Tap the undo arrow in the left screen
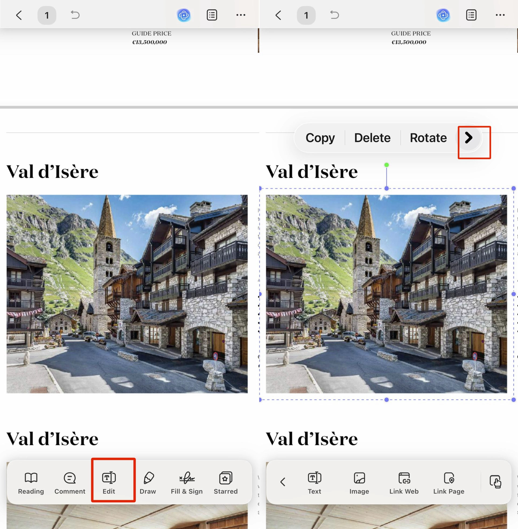This screenshot has width=518, height=529. click(x=75, y=15)
